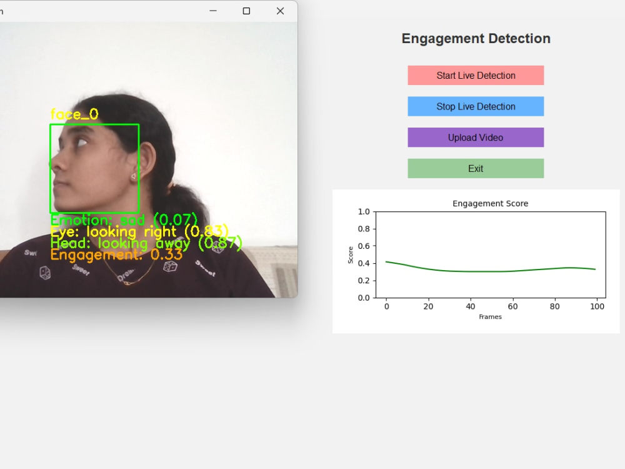The width and height of the screenshot is (625, 469).
Task: Click the Emotion: sad (0.07) overlay text
Action: (124, 219)
